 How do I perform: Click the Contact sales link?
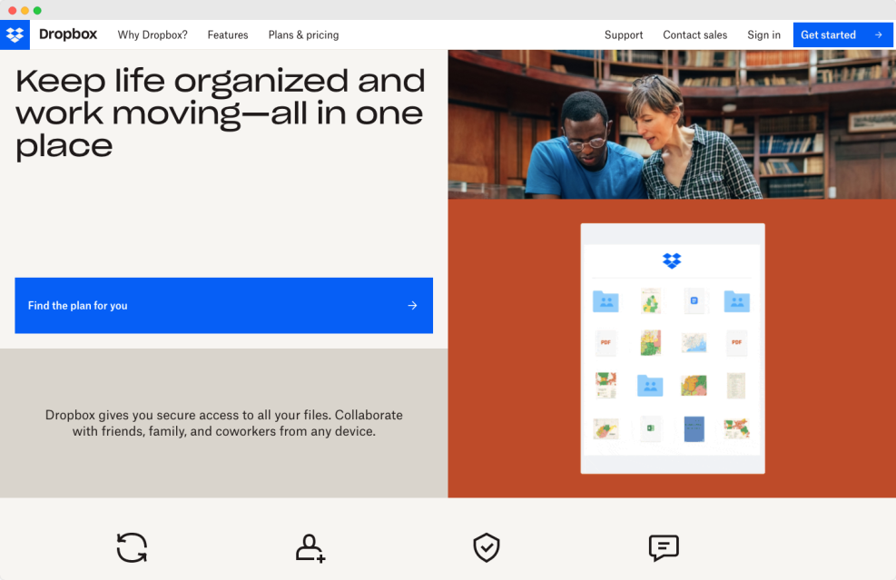tap(694, 34)
